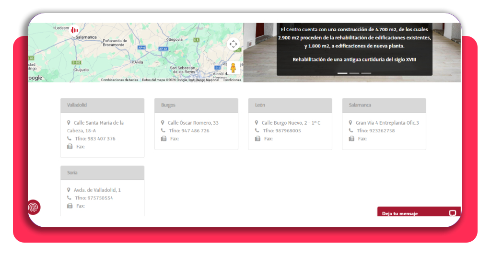The height and width of the screenshot is (257, 491).
Task: Click the red map marker near Salamanca
Action: (74, 30)
